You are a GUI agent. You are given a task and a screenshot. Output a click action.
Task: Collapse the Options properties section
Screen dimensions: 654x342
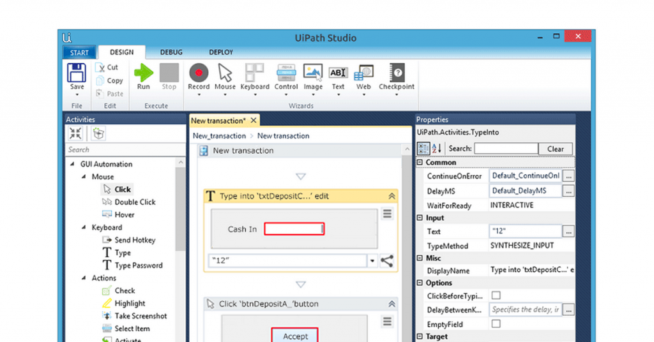420,283
